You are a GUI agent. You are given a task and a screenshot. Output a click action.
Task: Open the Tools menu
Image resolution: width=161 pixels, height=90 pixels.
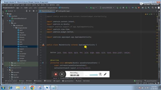tap(43, 5)
